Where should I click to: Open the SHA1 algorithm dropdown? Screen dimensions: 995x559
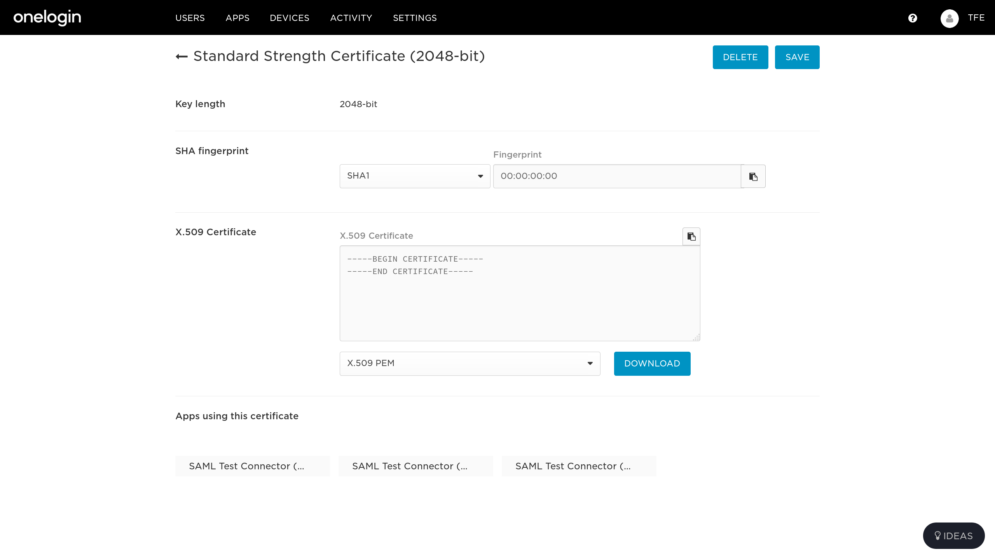point(415,176)
